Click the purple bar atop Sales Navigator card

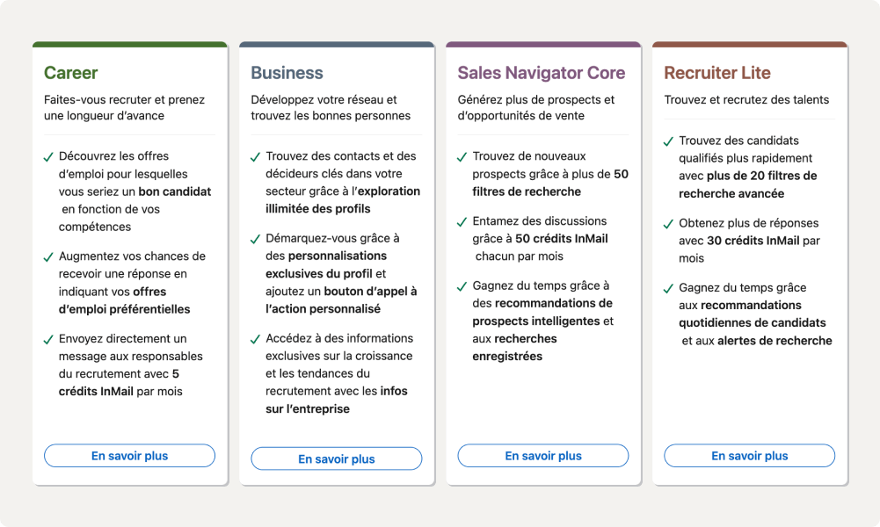542,44
